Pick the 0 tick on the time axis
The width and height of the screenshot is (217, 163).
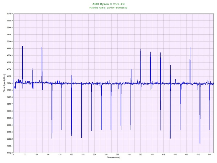[x=14, y=155]
